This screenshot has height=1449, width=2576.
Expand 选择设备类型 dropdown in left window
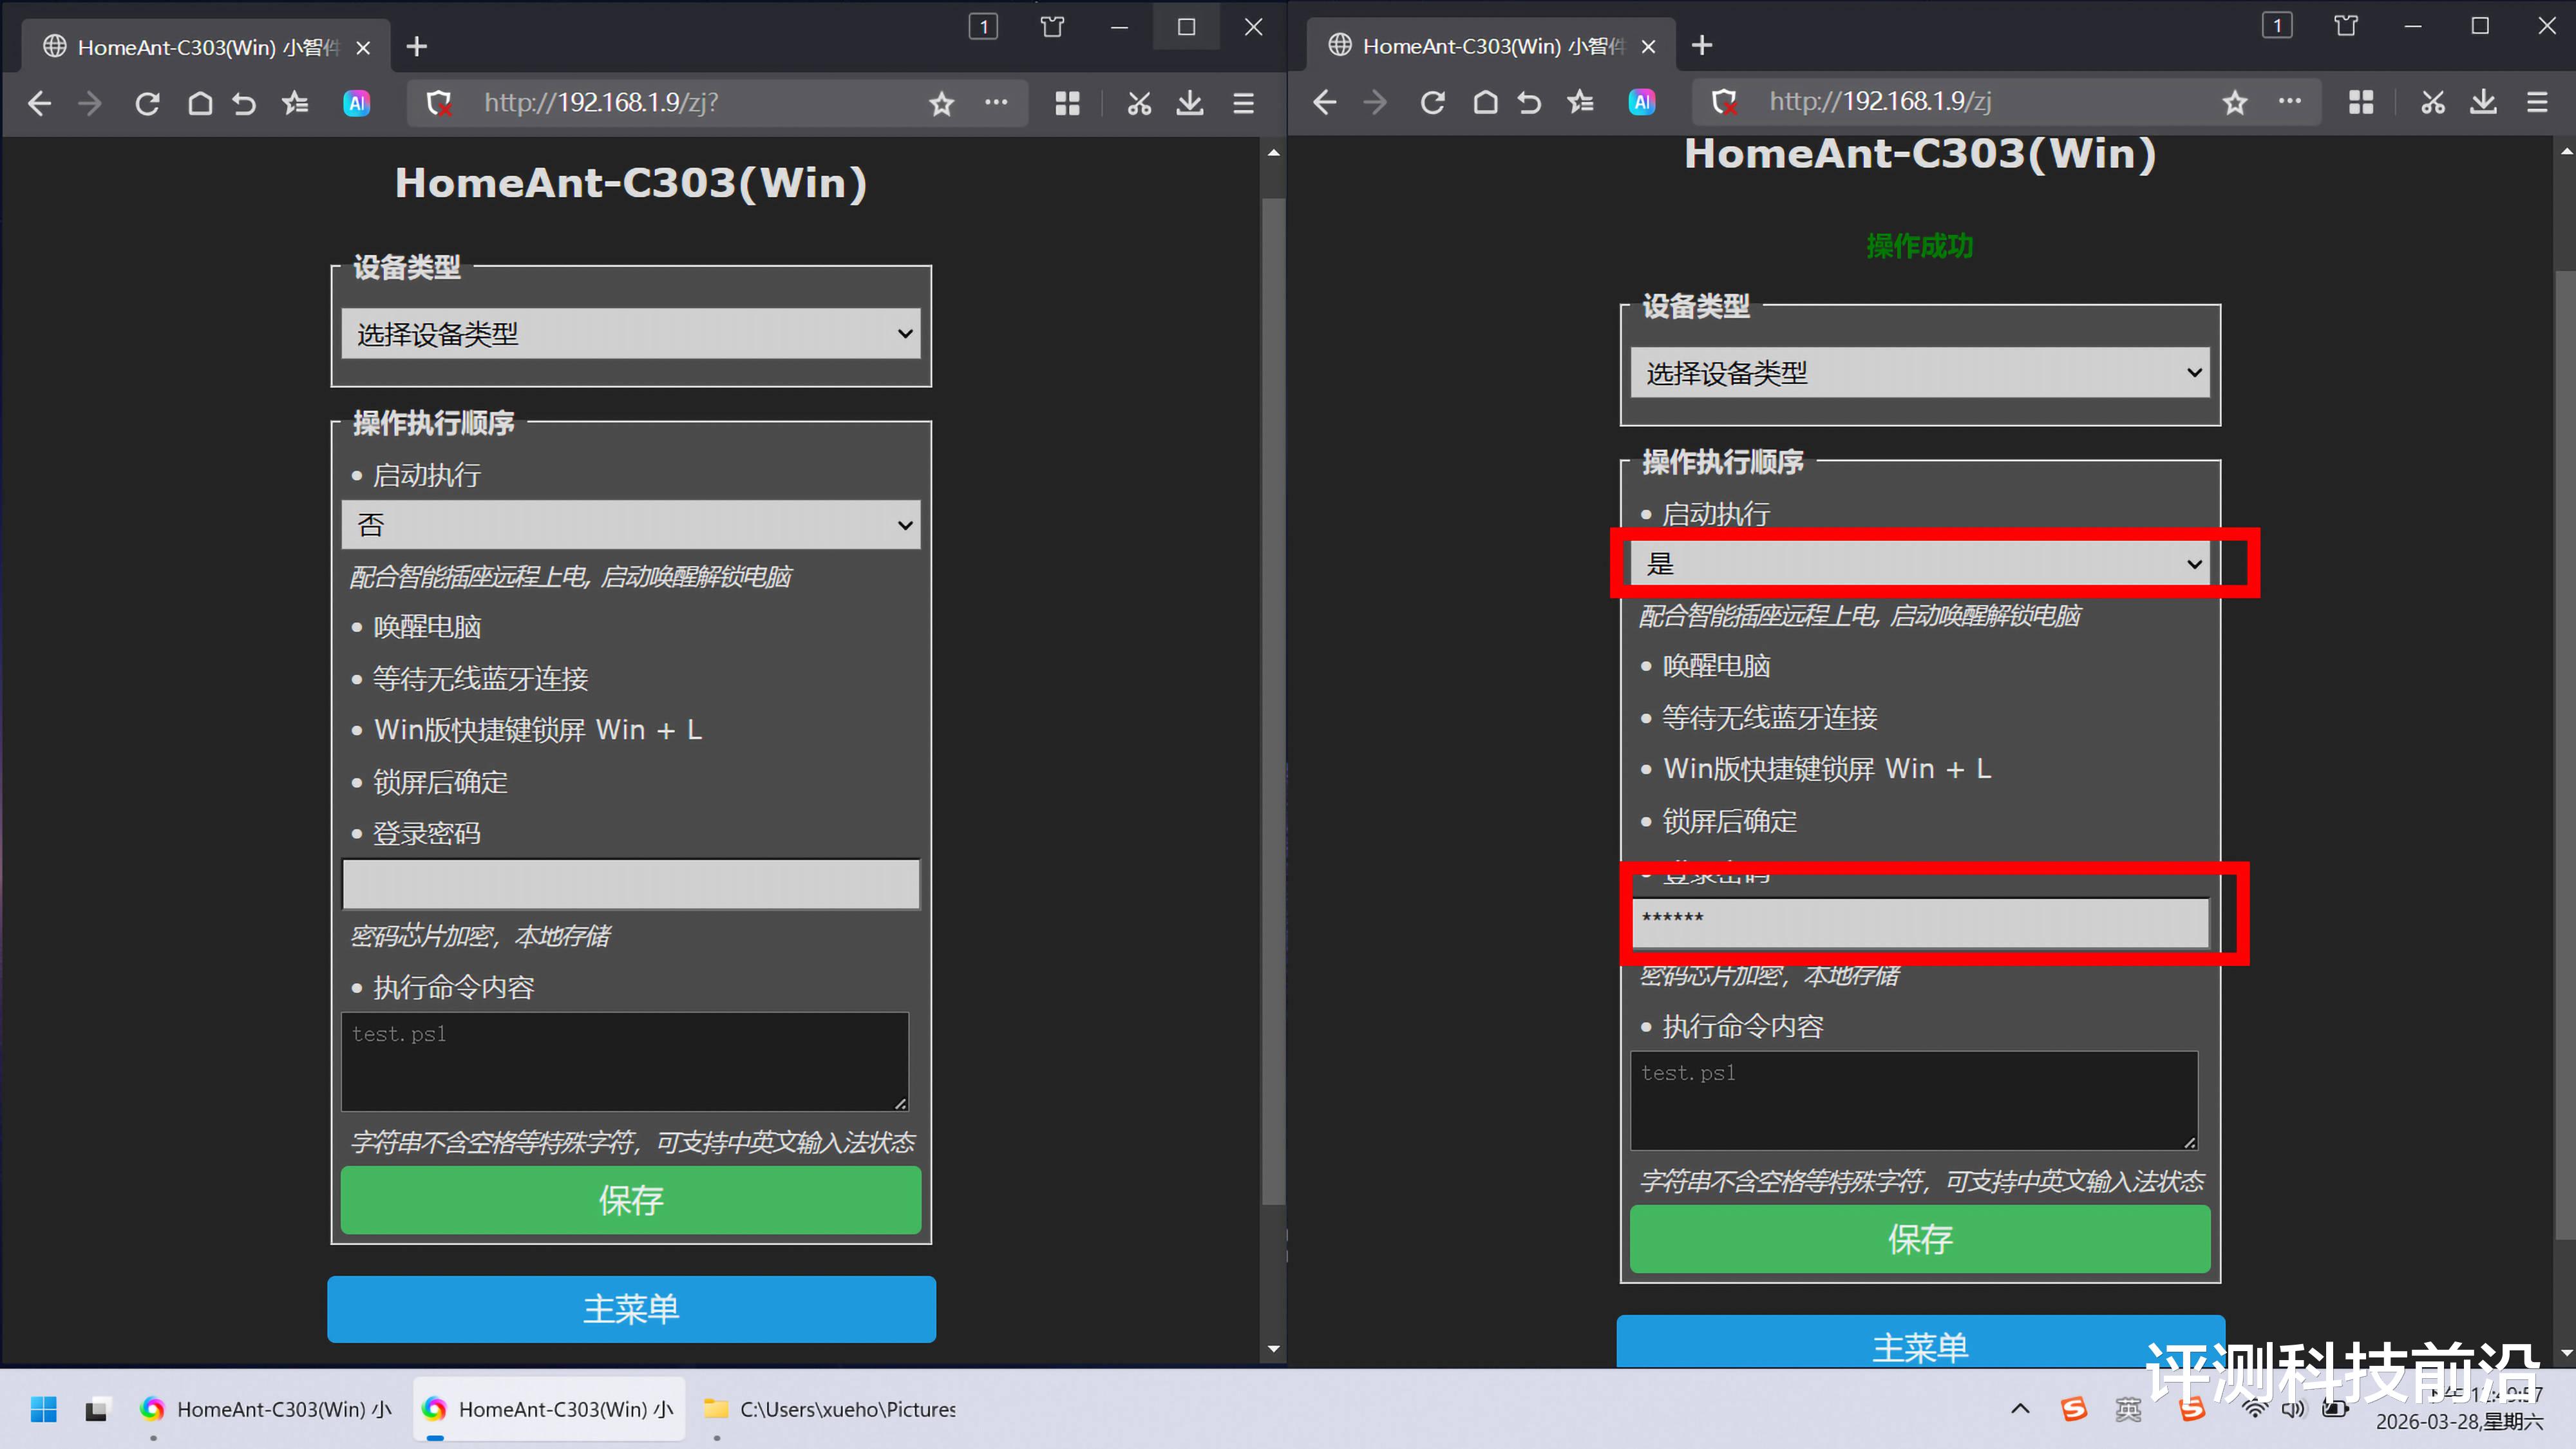630,334
